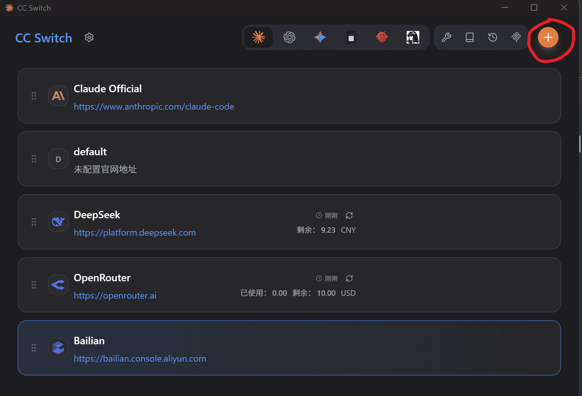Select the white-square app tab
582x396 pixels.
click(x=351, y=38)
